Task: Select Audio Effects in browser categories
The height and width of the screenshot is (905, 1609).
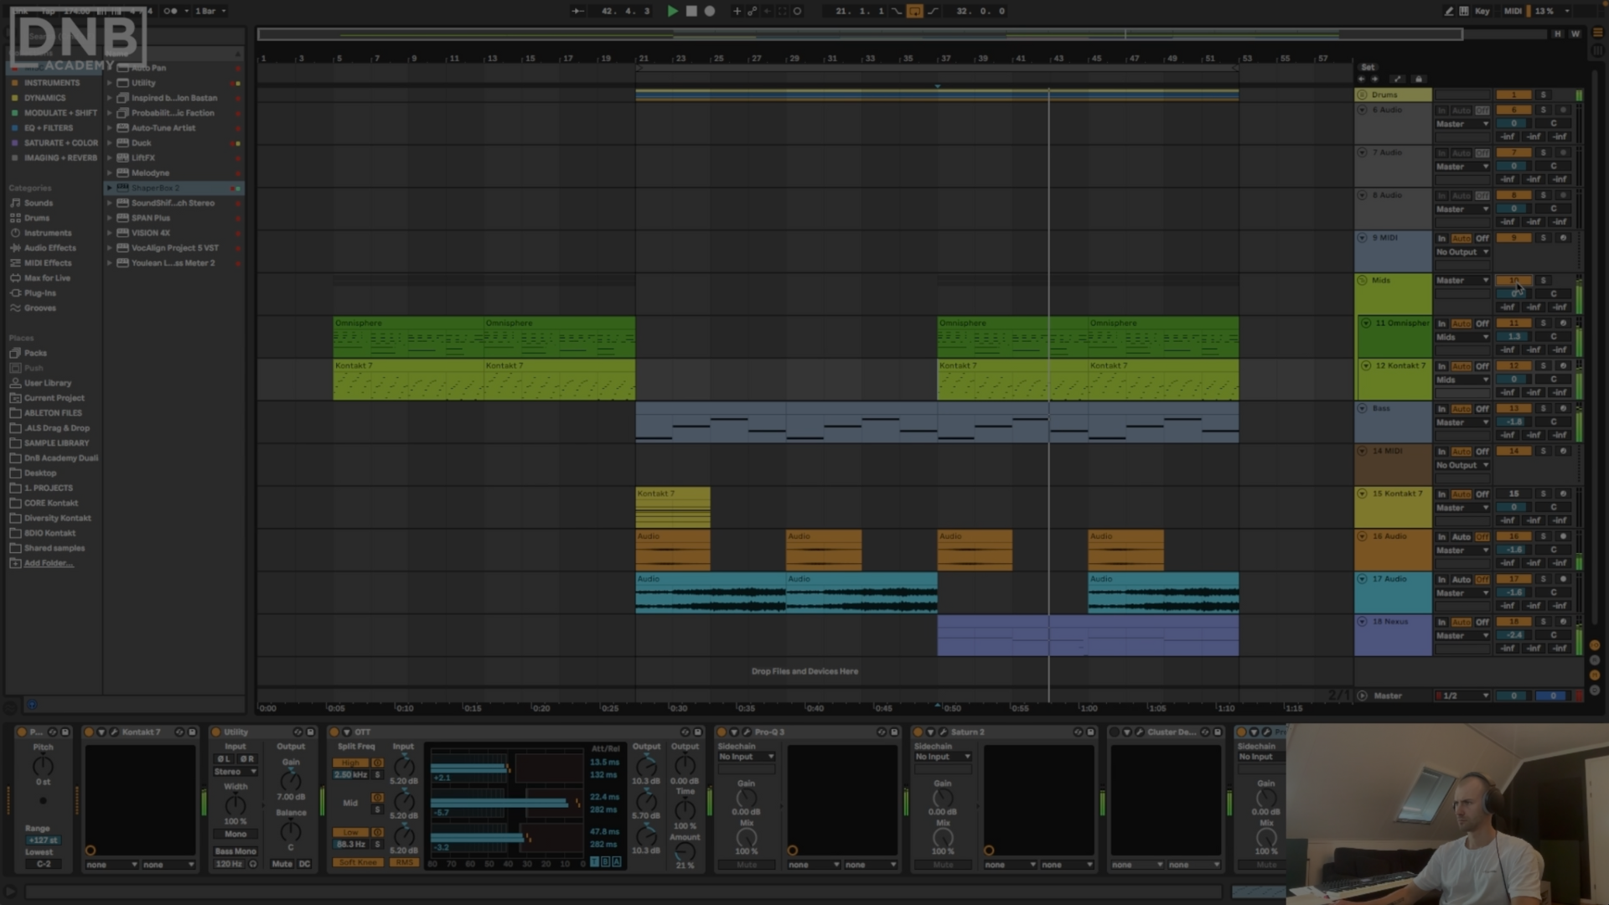Action: [50, 248]
